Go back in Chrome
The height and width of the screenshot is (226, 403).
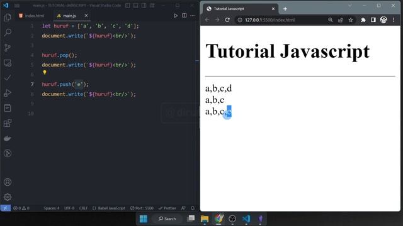[x=207, y=19]
